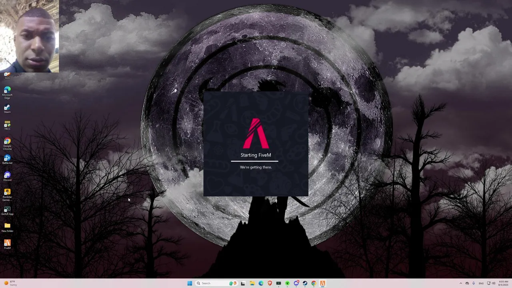Open Rockstar Games Launcher desktop shortcut

[x=7, y=194]
